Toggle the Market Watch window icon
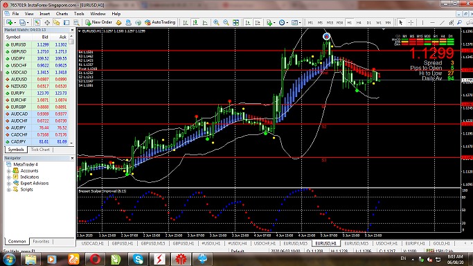The width and height of the screenshot is (473, 266). 37,22
